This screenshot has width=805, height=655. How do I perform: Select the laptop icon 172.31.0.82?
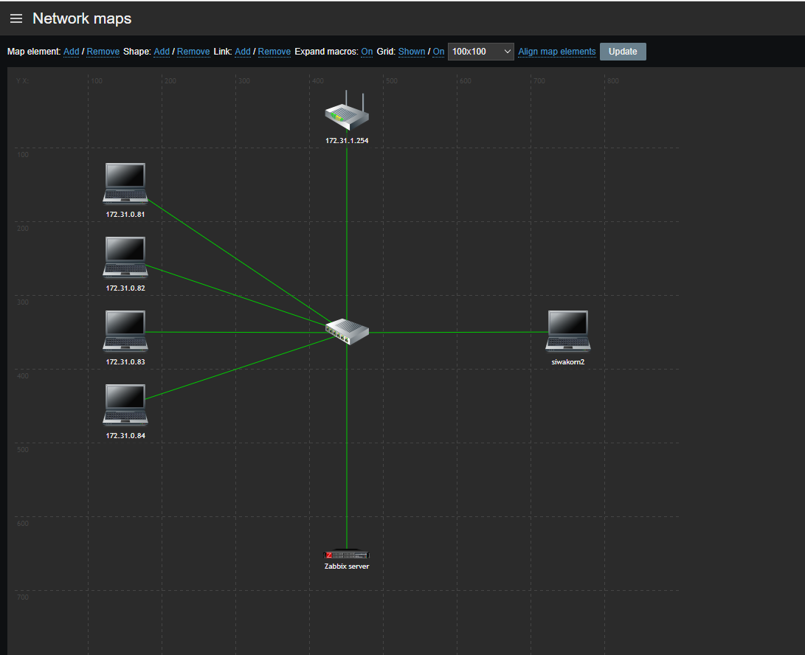125,257
